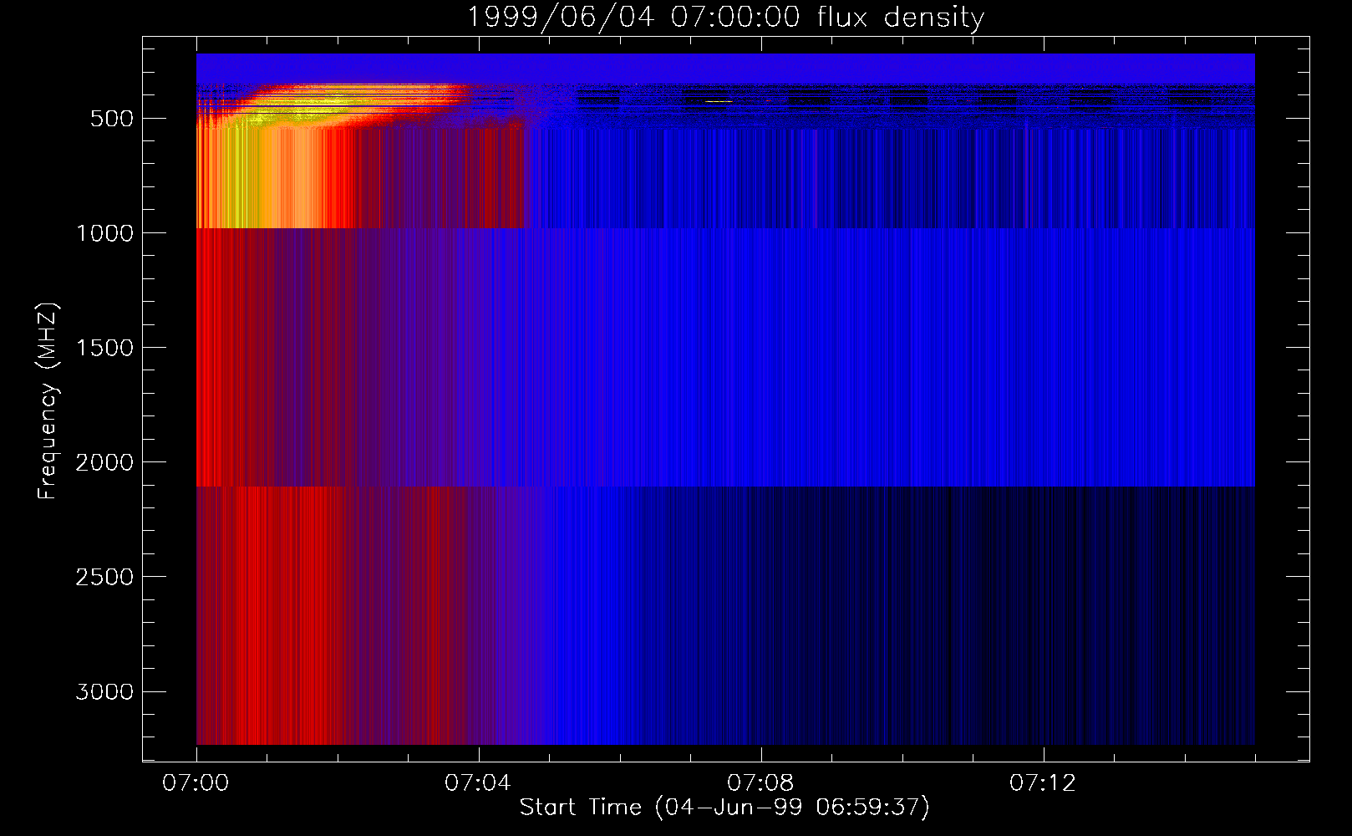This screenshot has width=1352, height=836.
Task: Click the 1500 frequency tick label
Action: (x=104, y=348)
